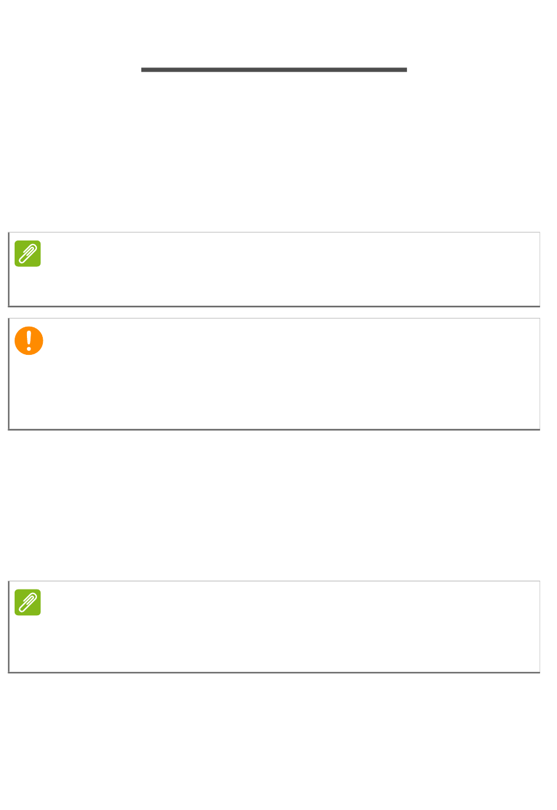Click inside the last note box body
This screenshot has width=557, height=810.
[x=287, y=633]
